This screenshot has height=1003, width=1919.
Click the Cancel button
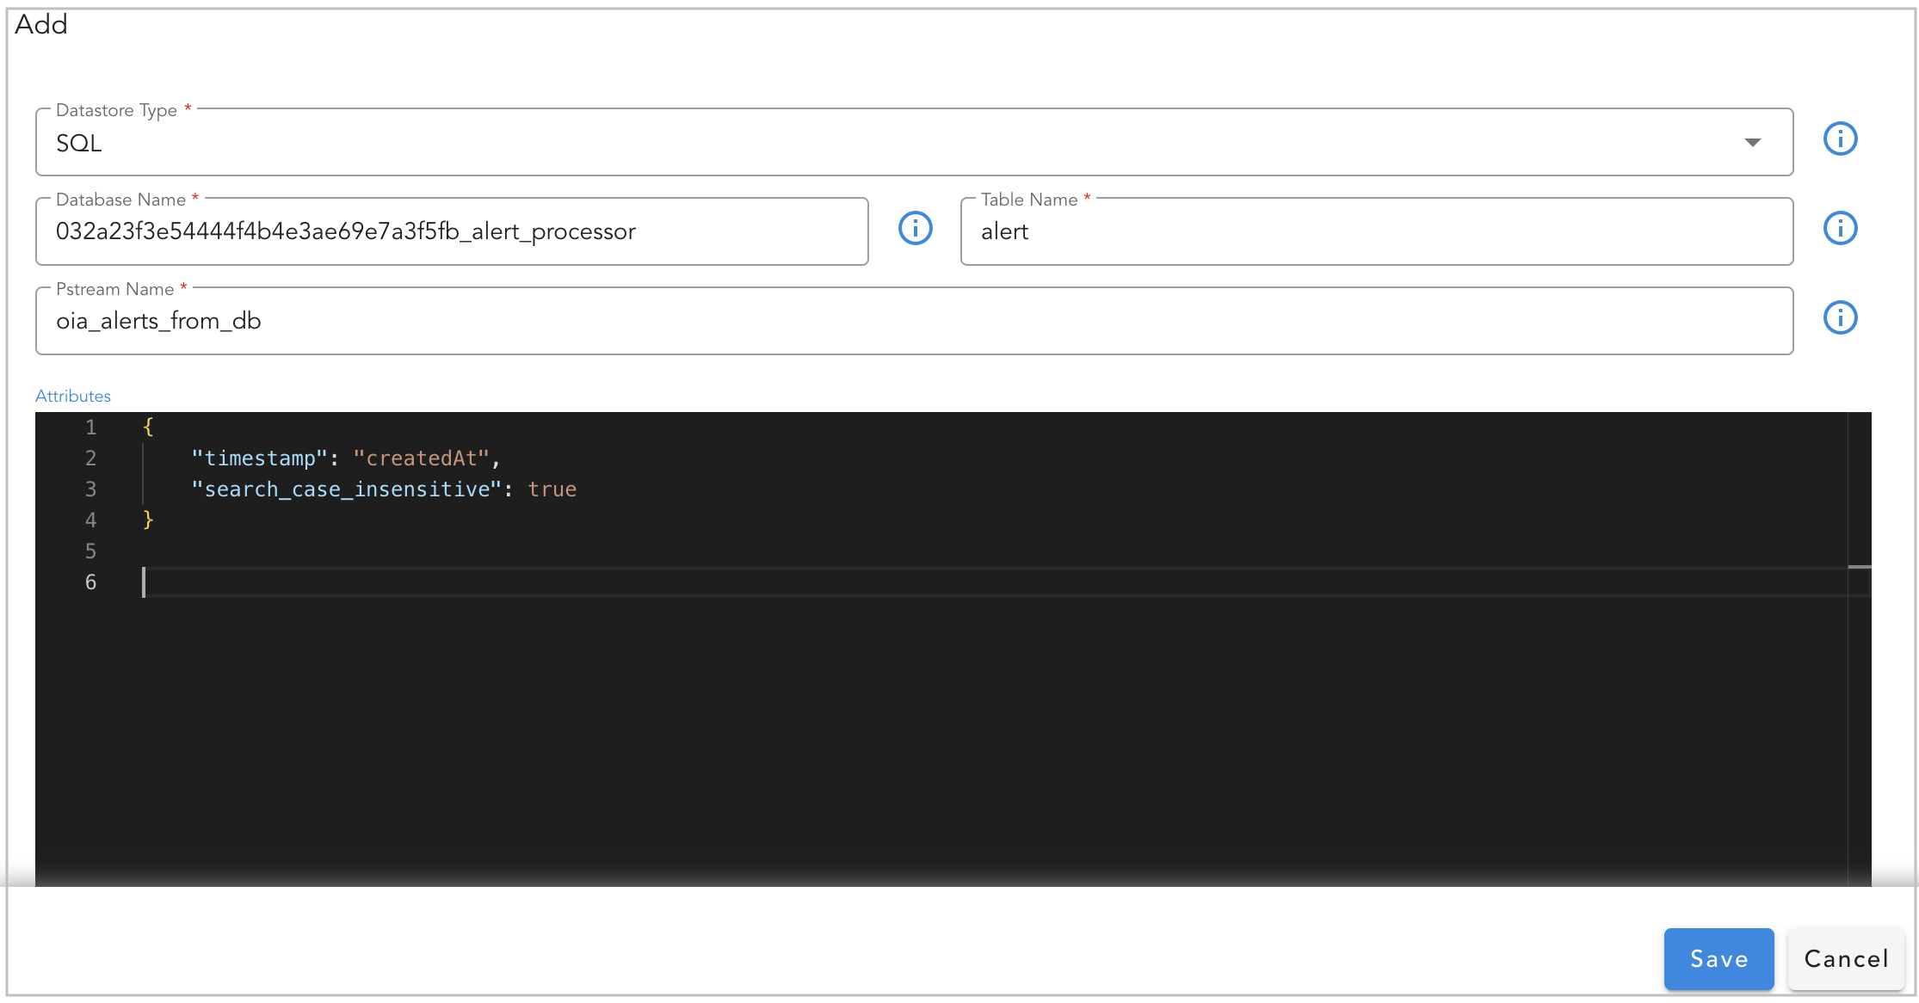point(1845,958)
